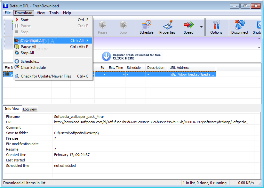Click the down arrow in the purple band

click(259, 47)
